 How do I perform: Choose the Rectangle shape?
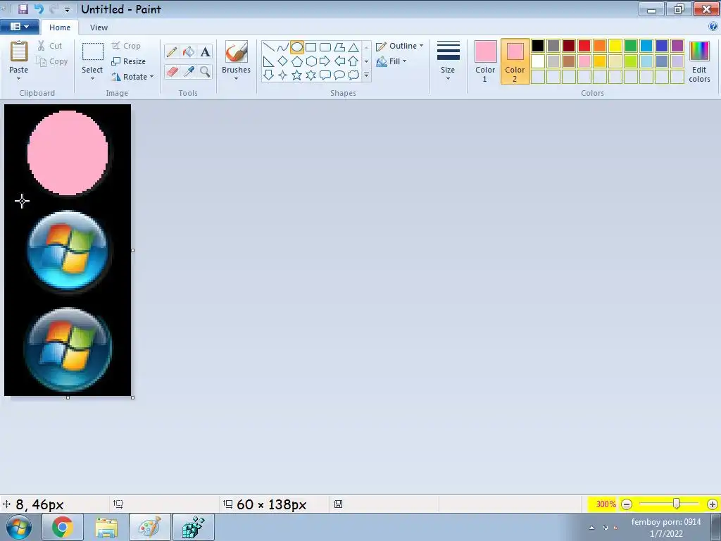pyautogui.click(x=311, y=47)
